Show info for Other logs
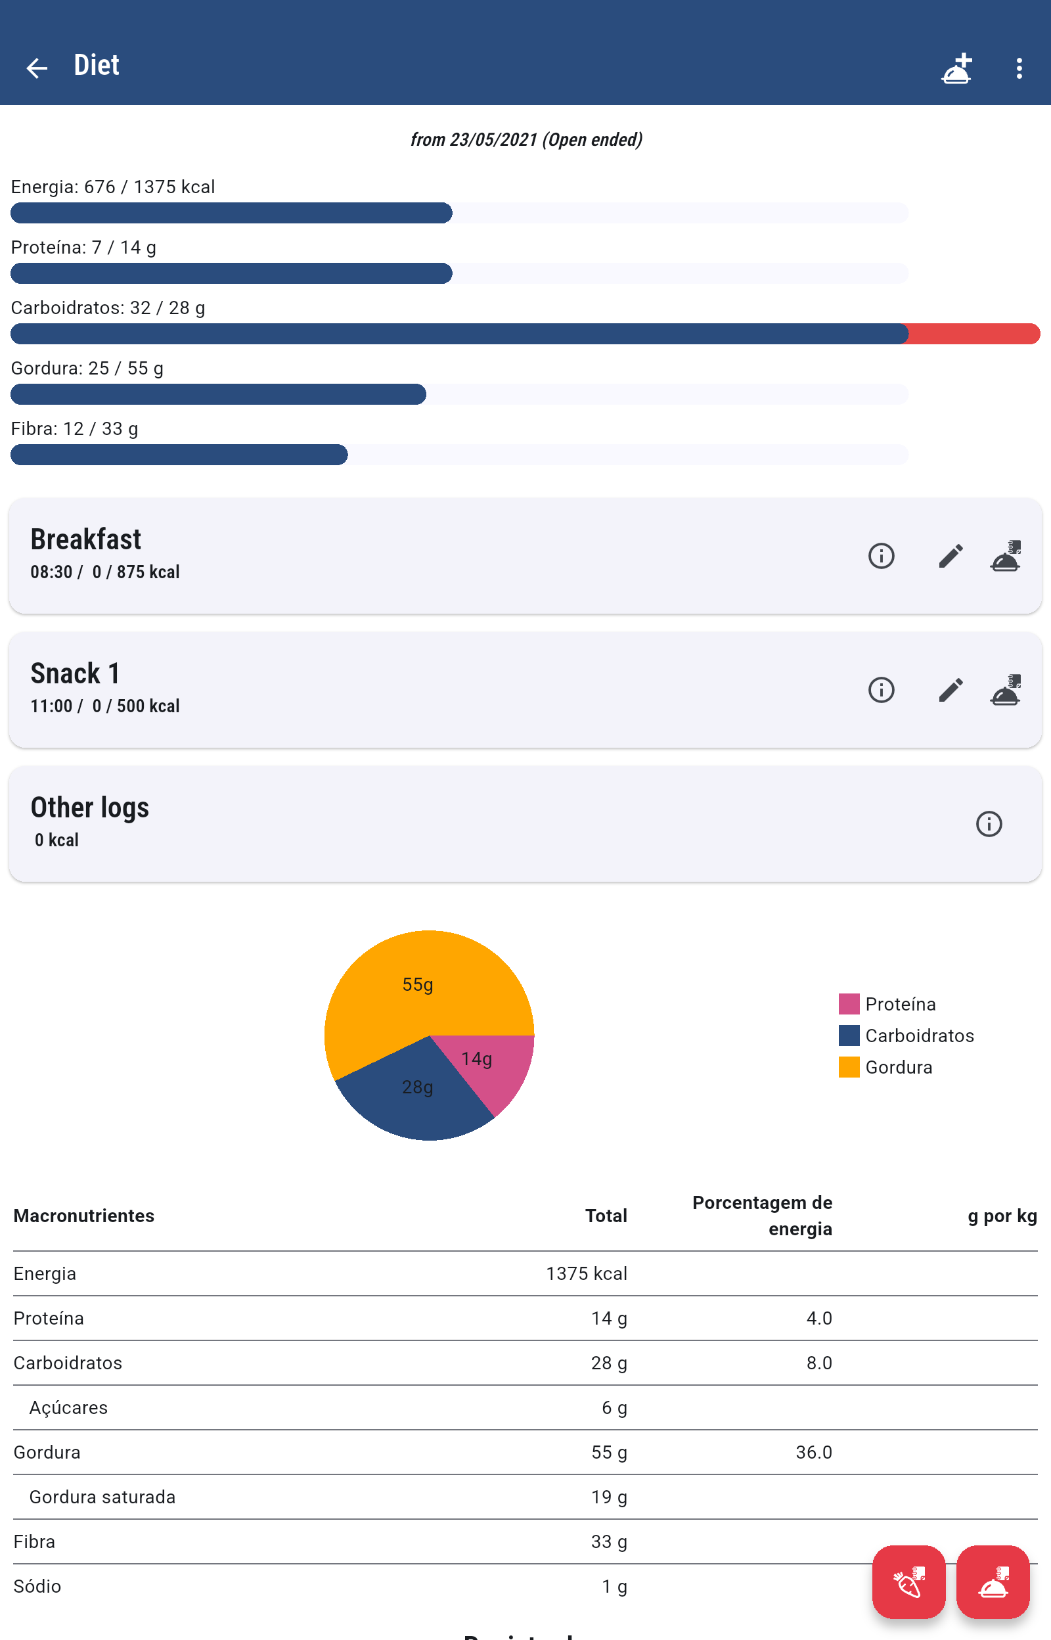 (988, 824)
